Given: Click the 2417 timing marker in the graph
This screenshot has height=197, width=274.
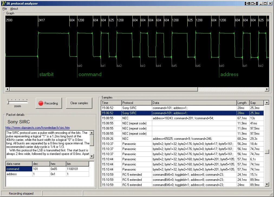Looking at the screenshot, I should [x=42, y=20].
